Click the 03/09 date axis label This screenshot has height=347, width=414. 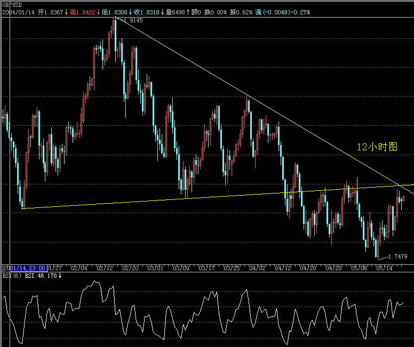coord(181,268)
